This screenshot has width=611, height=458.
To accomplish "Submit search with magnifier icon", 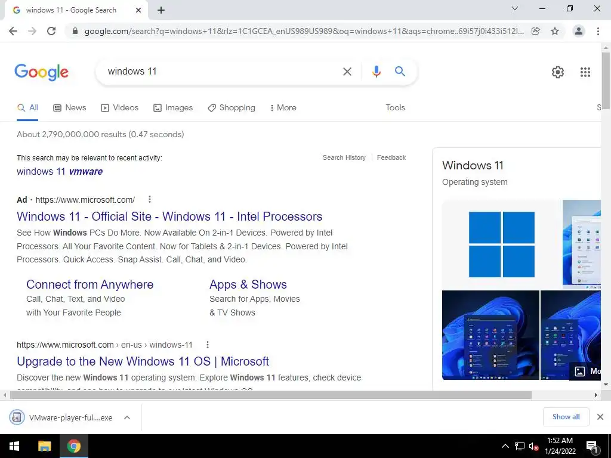I will click(x=400, y=72).
